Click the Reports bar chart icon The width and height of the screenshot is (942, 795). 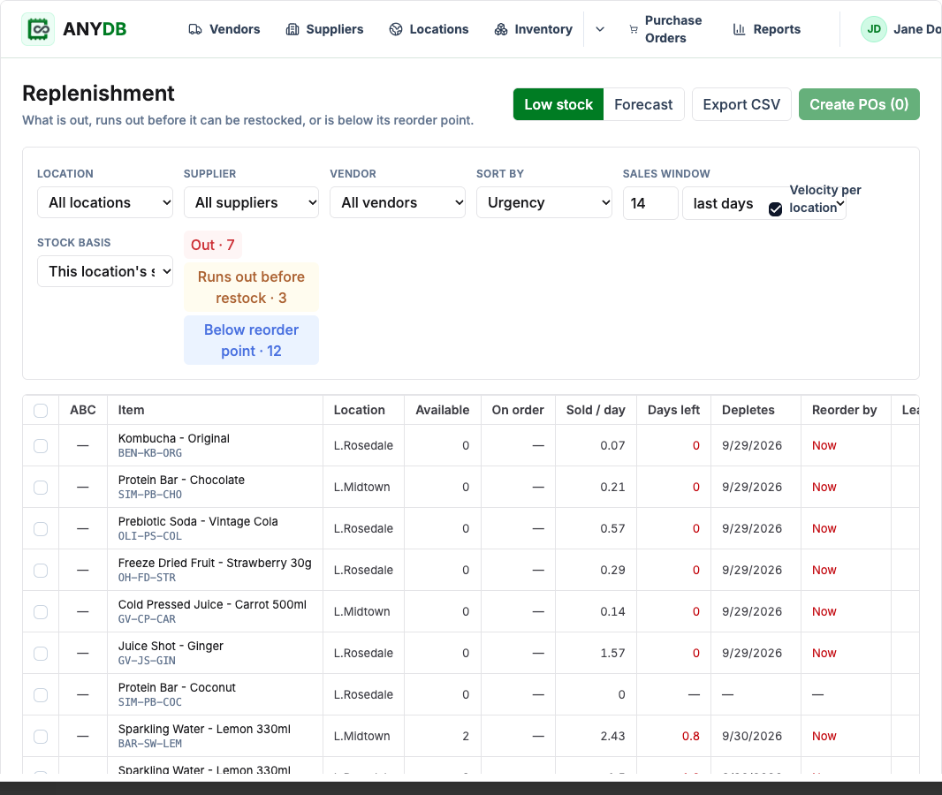[739, 29]
